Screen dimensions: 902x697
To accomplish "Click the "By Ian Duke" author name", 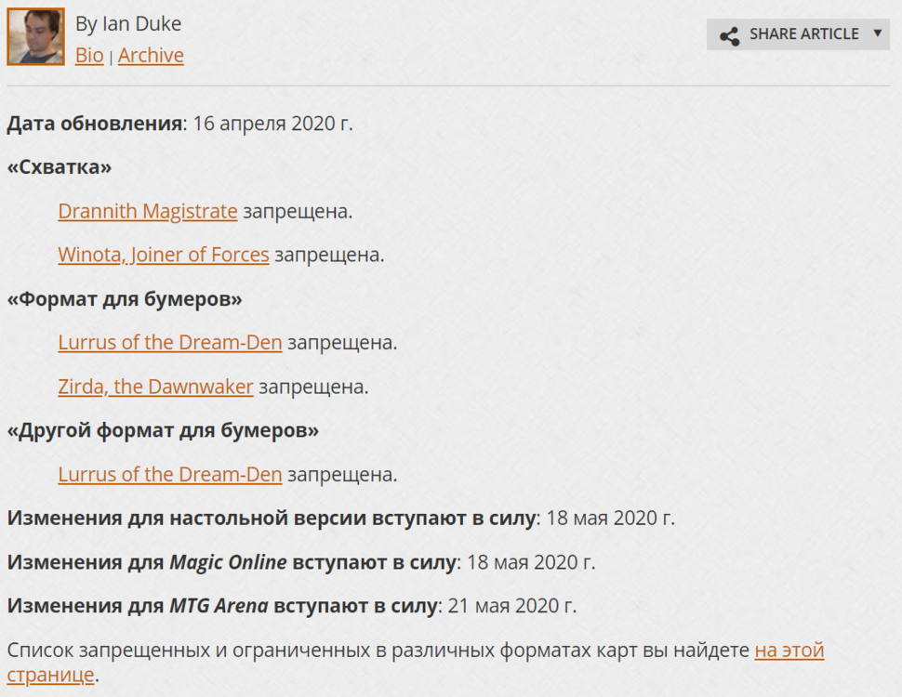I will coord(128,24).
